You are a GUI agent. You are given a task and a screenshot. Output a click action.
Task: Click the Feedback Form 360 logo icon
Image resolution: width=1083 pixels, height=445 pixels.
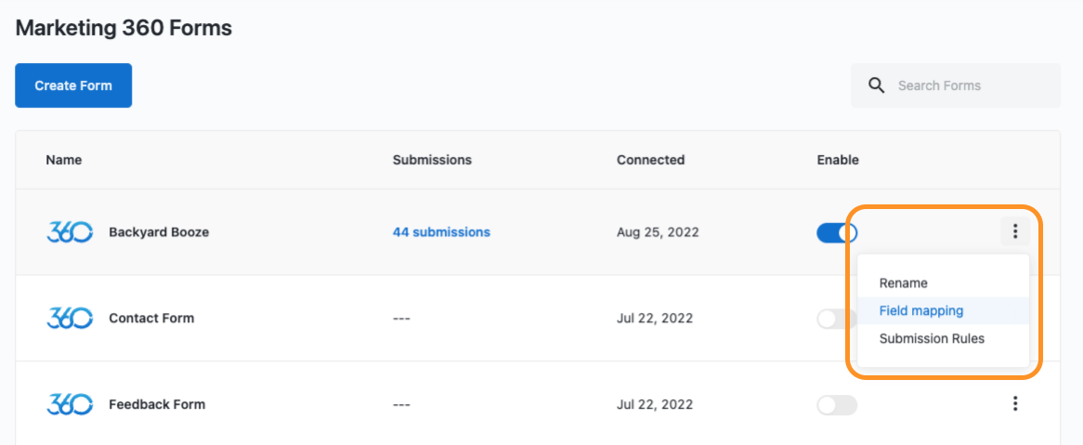tap(70, 404)
